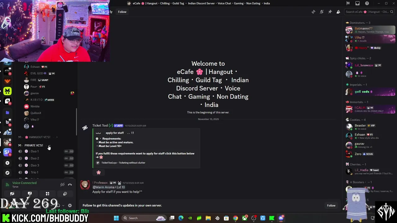Select voice participant Eshaan
The width and height of the screenshot is (397, 223).
point(49,67)
